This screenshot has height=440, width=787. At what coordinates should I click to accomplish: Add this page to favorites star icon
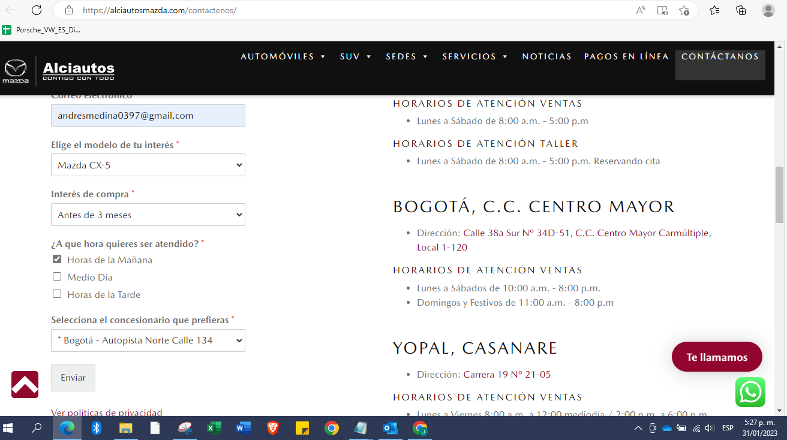click(x=684, y=10)
